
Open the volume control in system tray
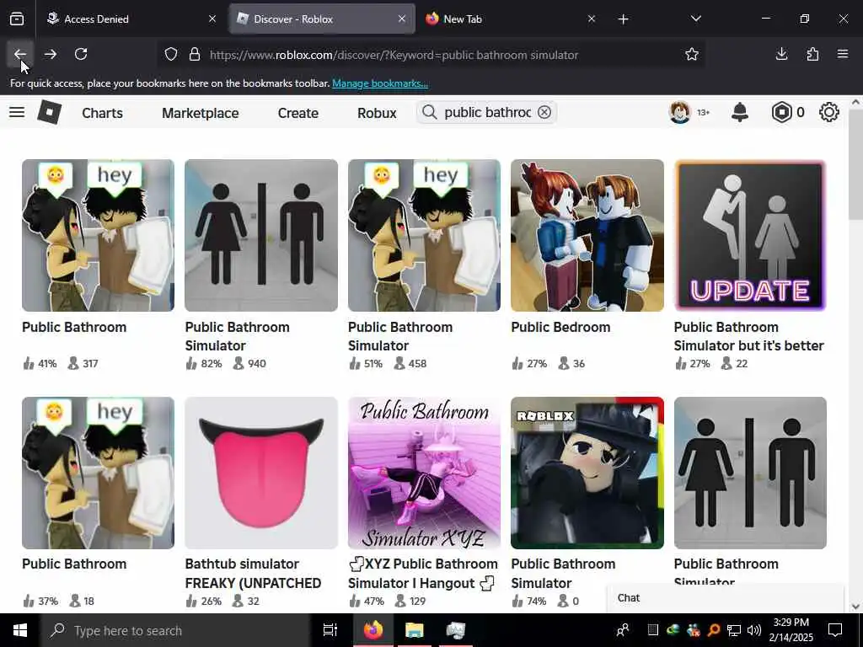pos(754,630)
